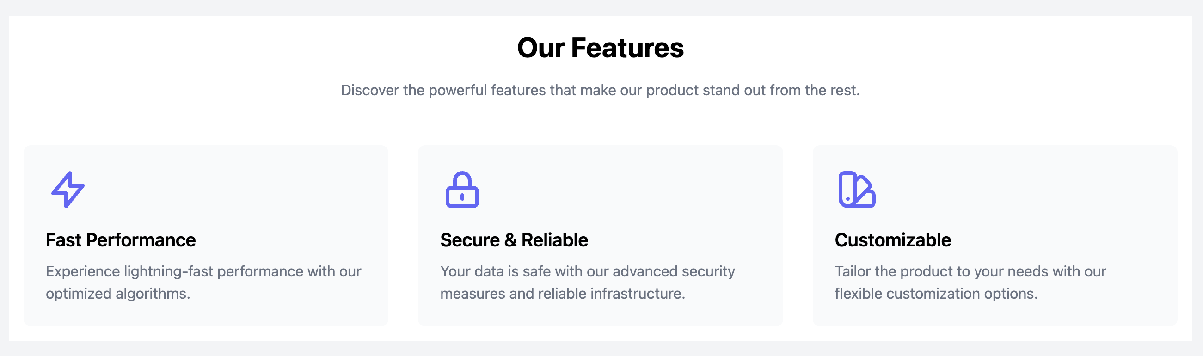Click the line "Experience lightning-fast performance with our"
1203x356 pixels.
pos(203,271)
